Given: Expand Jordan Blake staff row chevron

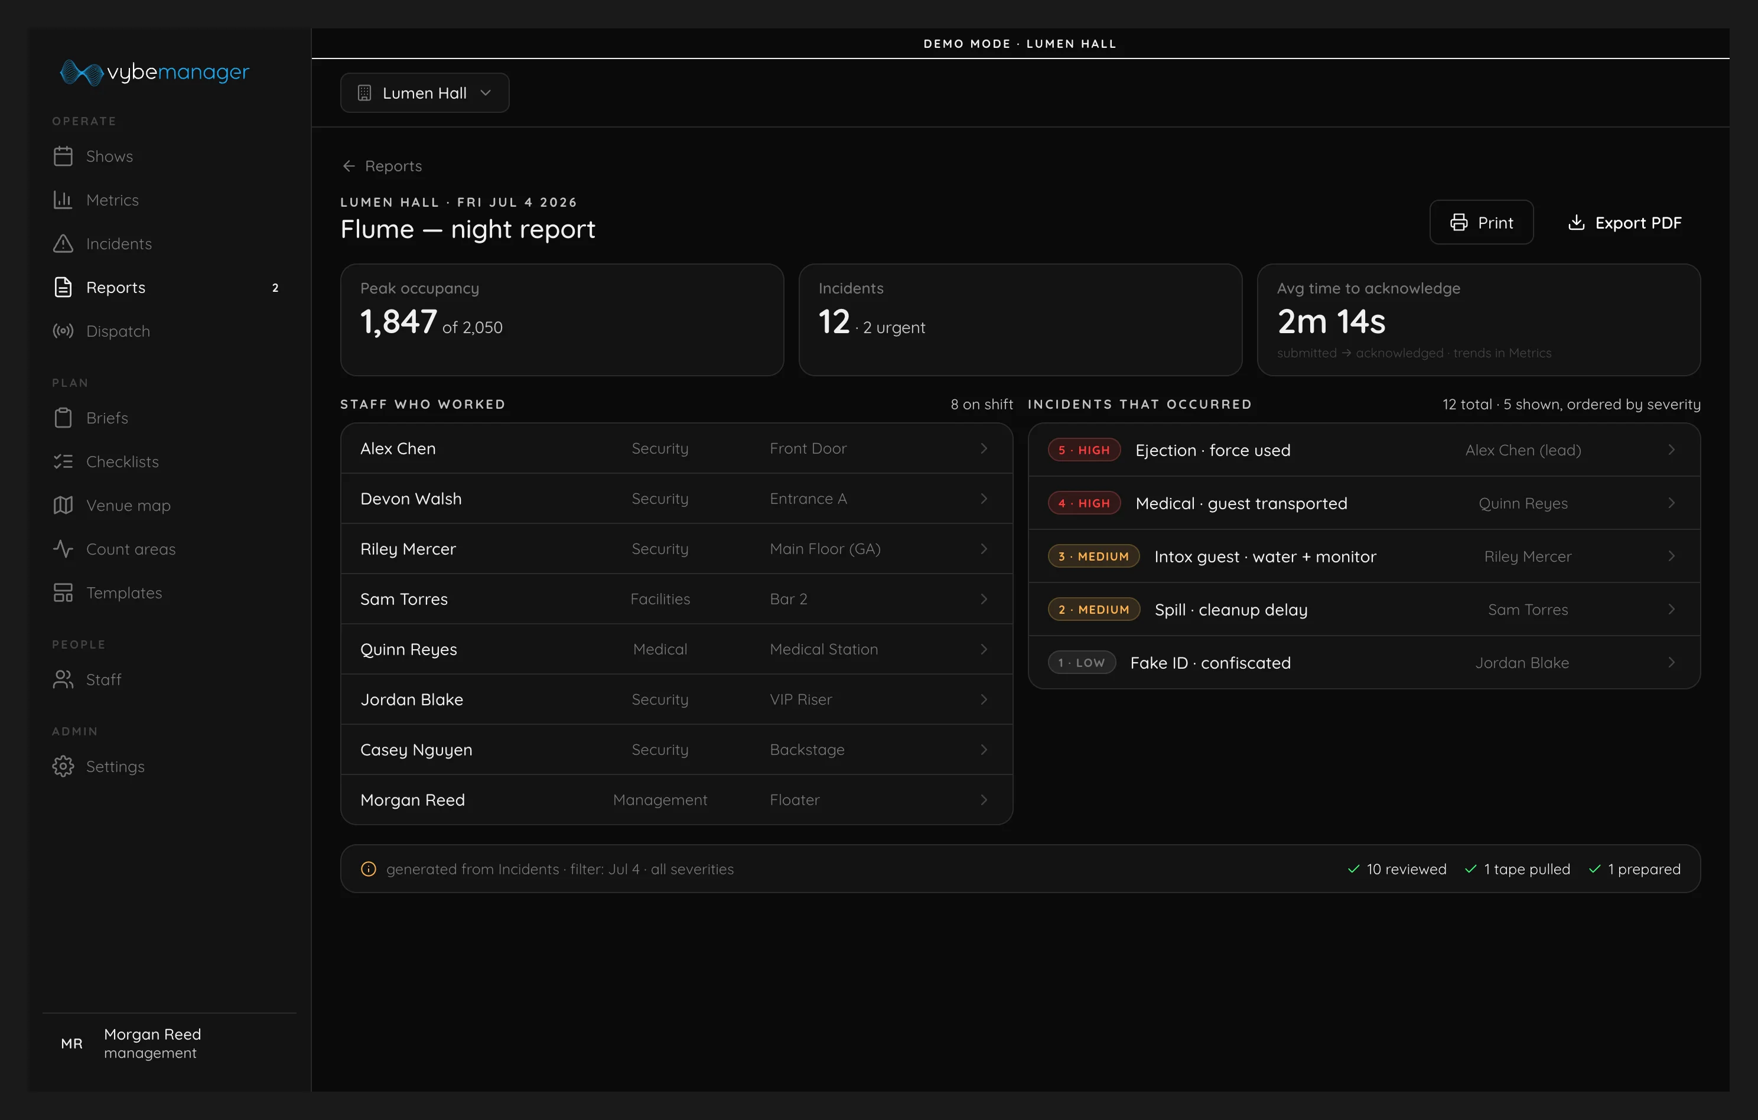Looking at the screenshot, I should coord(984,699).
